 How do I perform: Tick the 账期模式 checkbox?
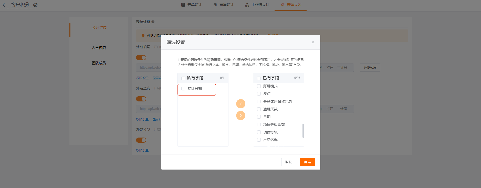tap(259, 86)
